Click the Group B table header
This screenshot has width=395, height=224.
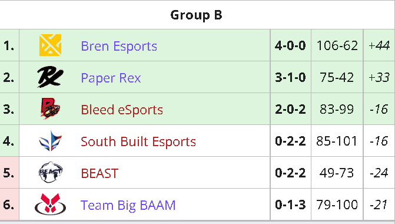[197, 15]
